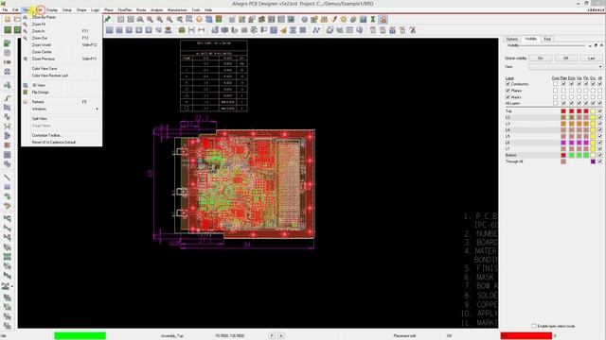Click the topmost green icon in the left vertical toolbar
Image resolution: width=606 pixels, height=340 pixels.
[x=7, y=43]
